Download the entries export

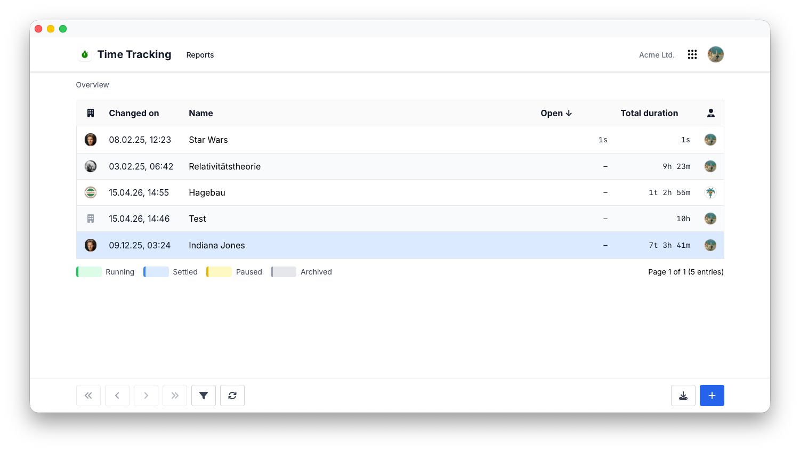(683, 396)
